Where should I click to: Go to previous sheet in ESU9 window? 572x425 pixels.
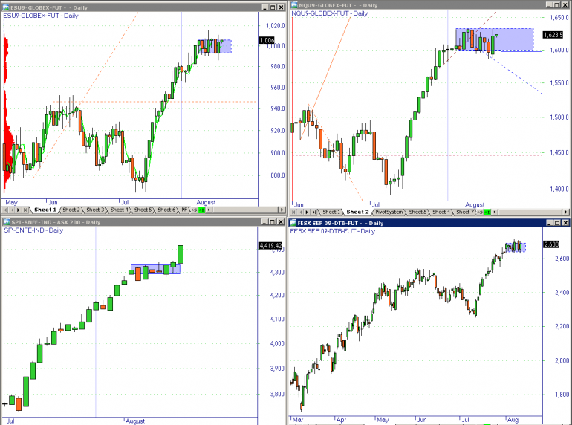coord(12,210)
